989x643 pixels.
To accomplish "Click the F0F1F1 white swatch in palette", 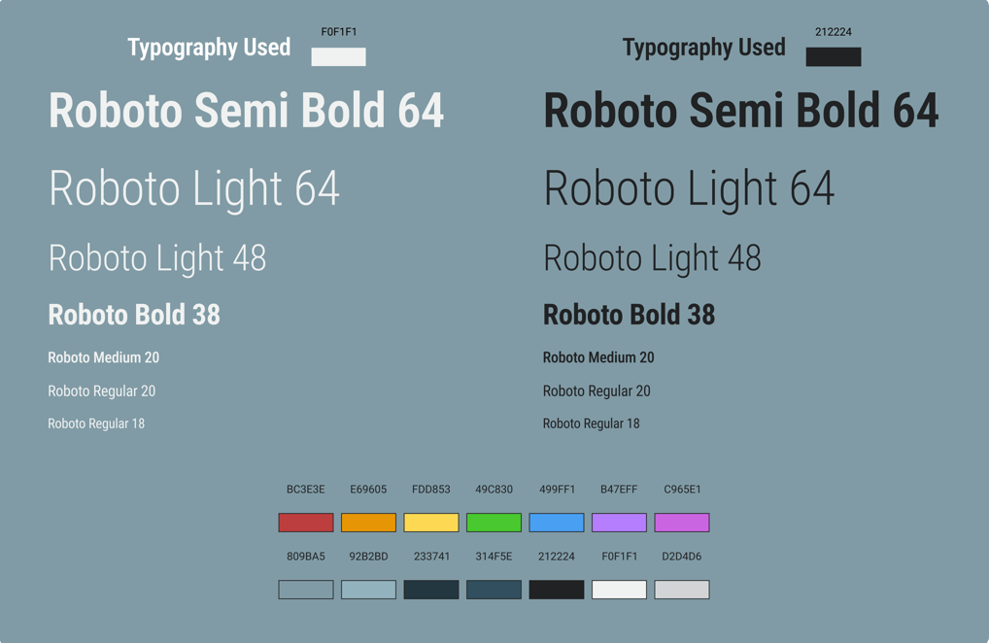I will click(619, 590).
